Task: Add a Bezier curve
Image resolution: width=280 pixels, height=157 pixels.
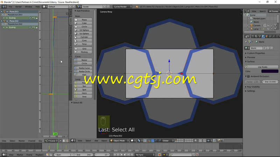Action: [83, 60]
